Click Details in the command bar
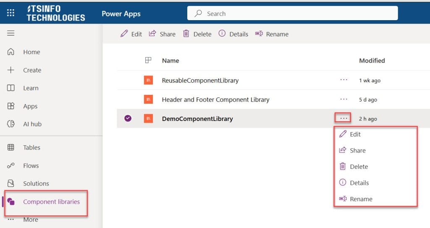This screenshot has height=228, width=430. [x=233, y=34]
